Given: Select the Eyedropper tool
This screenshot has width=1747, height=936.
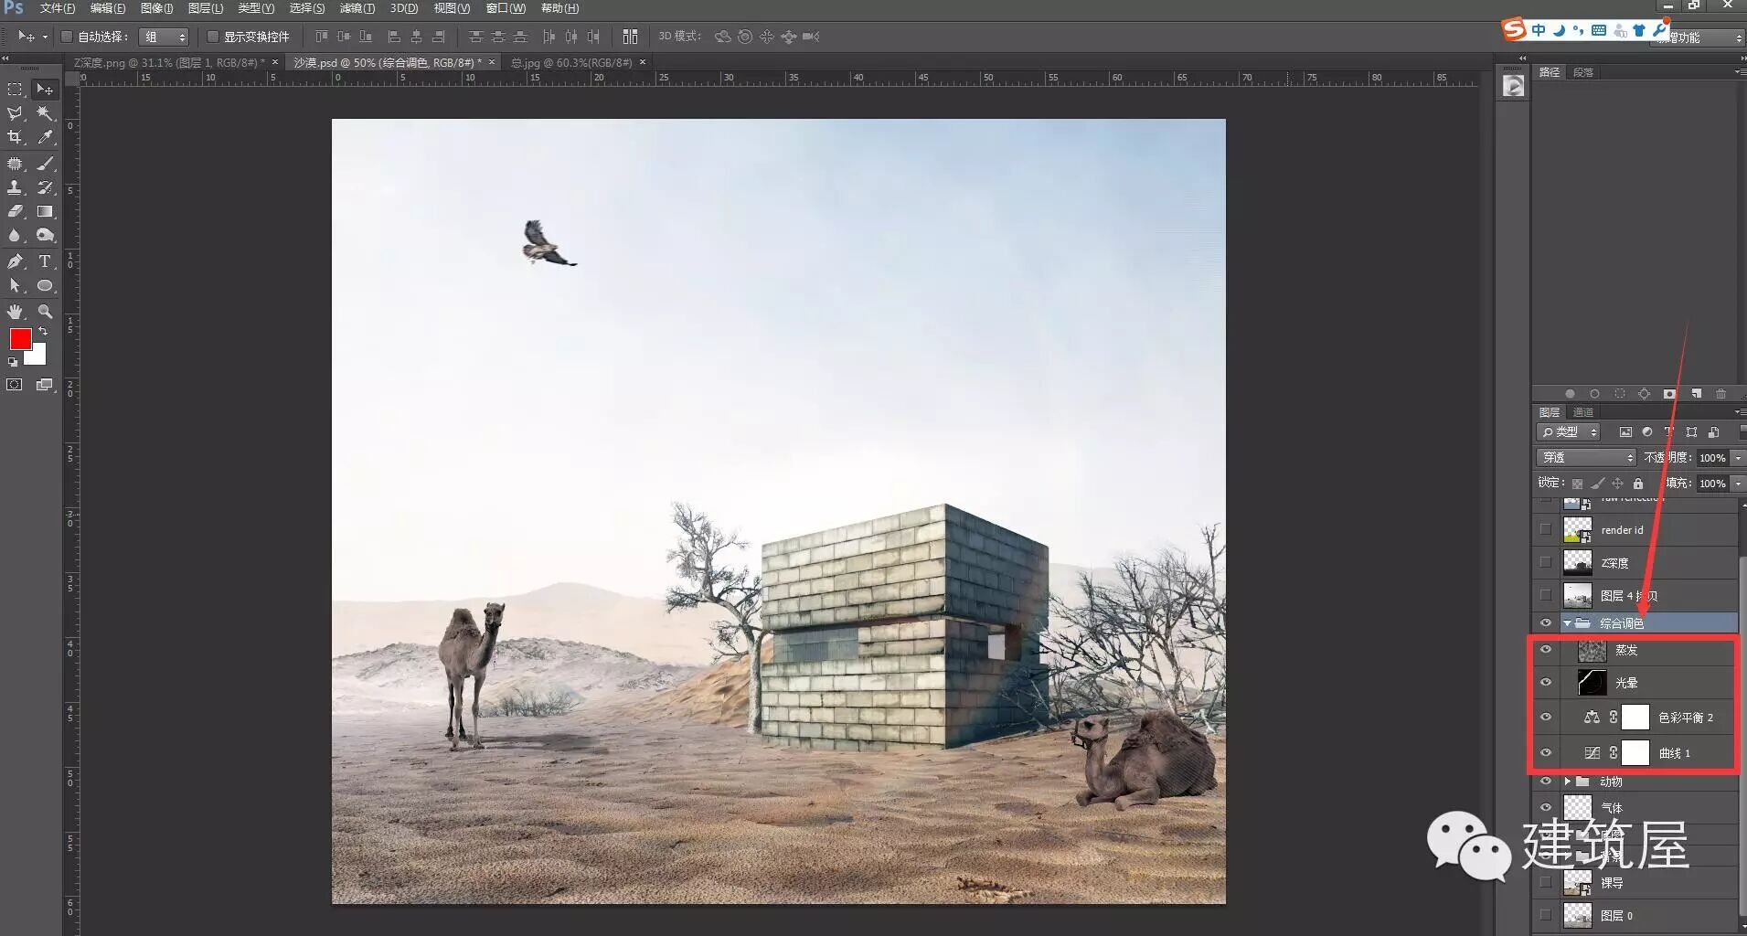Looking at the screenshot, I should coord(44,137).
